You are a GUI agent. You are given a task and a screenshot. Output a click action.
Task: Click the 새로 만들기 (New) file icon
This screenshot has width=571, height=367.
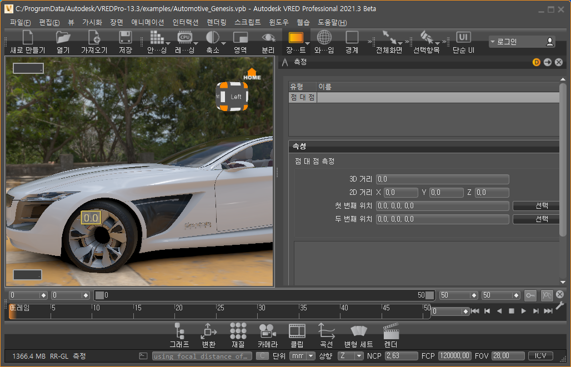point(27,38)
